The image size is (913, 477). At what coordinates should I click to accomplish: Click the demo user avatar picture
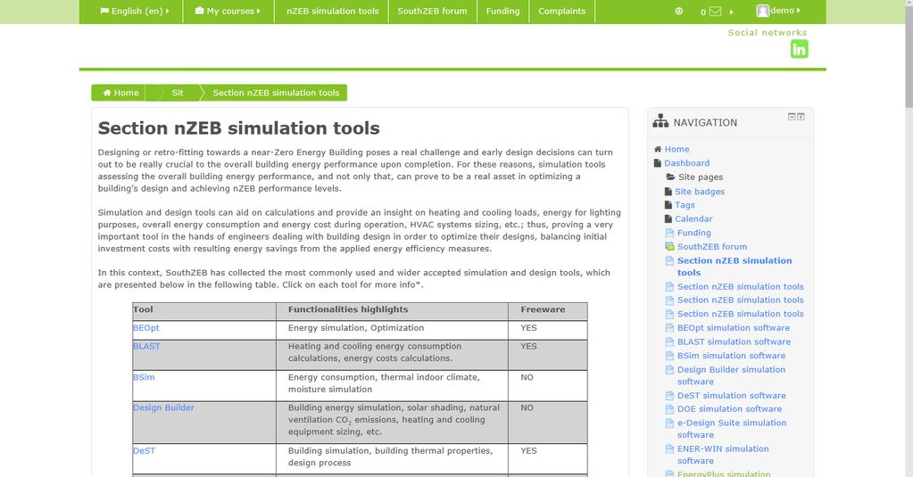pyautogui.click(x=763, y=11)
